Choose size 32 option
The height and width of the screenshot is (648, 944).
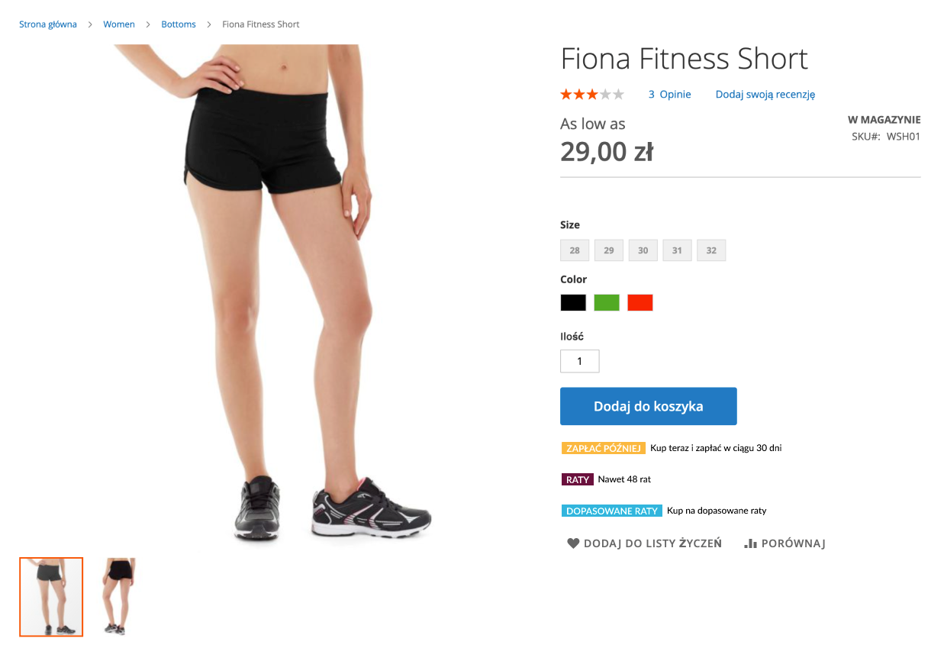coord(711,250)
